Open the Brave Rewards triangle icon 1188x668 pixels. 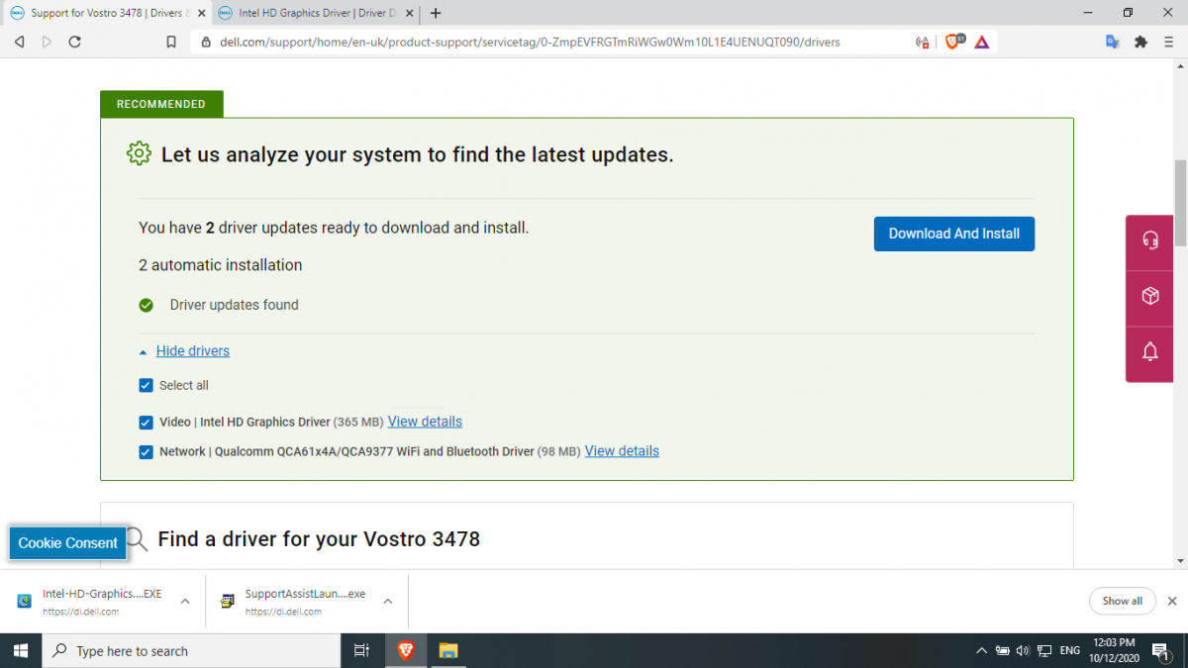tap(981, 42)
